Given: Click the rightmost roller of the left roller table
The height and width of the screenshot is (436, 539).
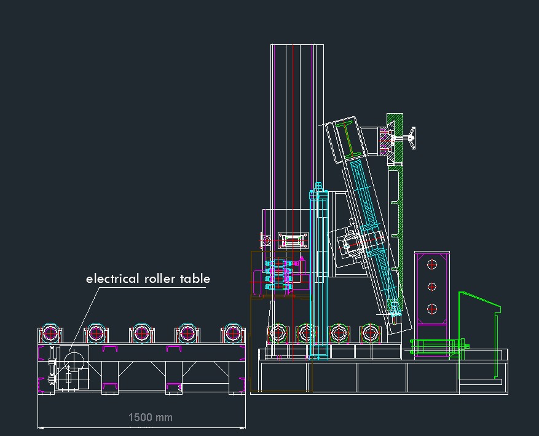Looking at the screenshot, I should coord(232,333).
